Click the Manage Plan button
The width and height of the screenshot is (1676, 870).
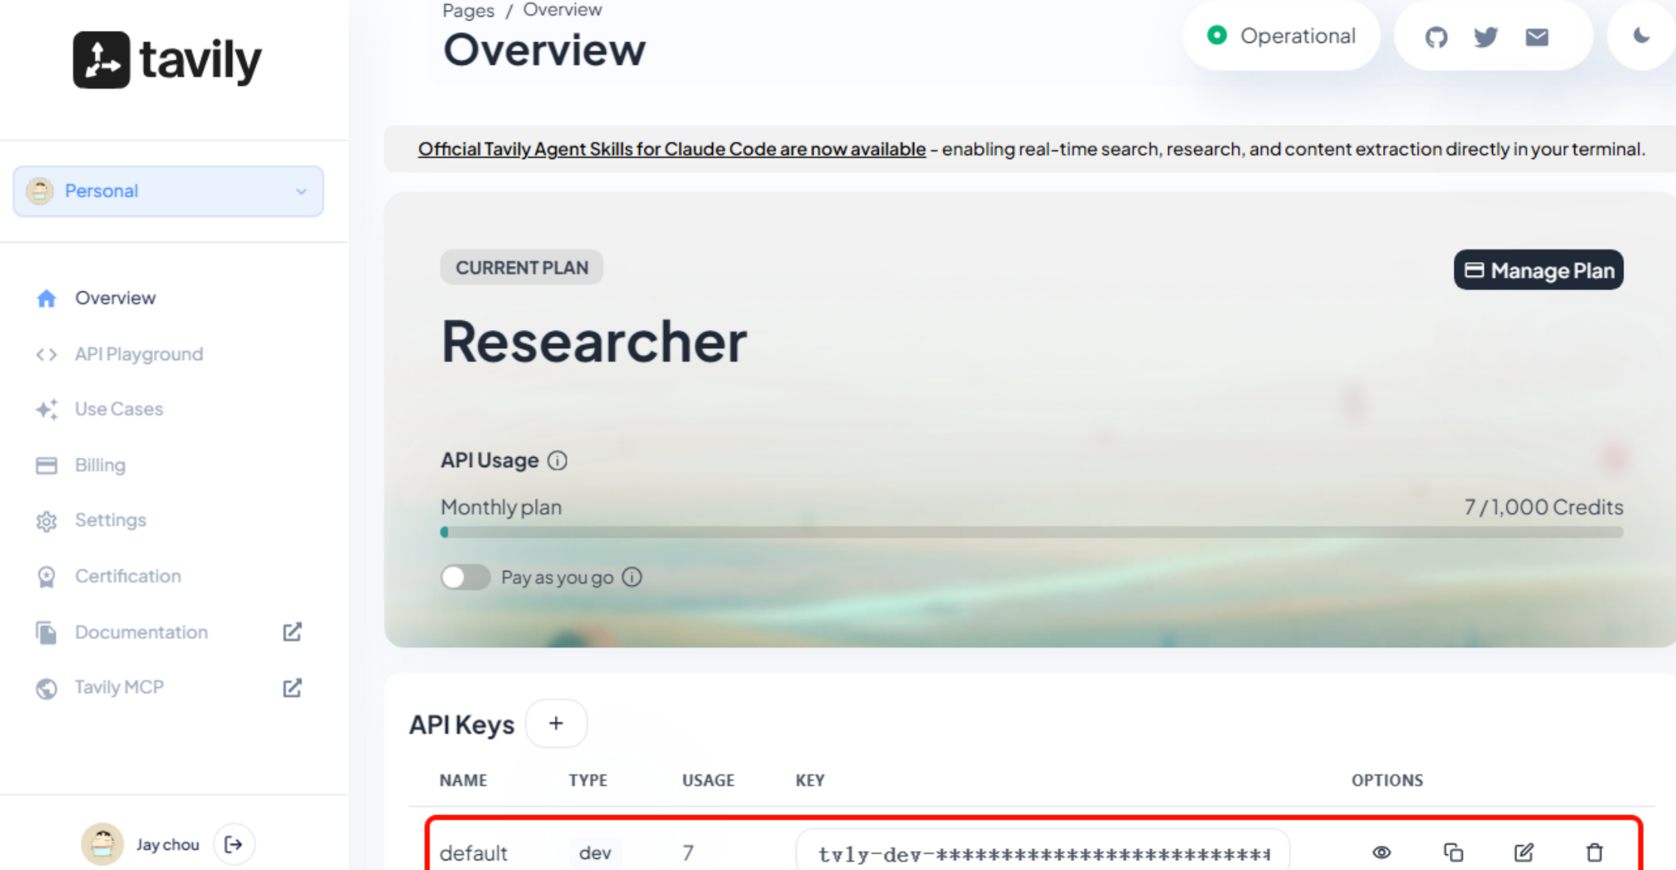(x=1538, y=270)
